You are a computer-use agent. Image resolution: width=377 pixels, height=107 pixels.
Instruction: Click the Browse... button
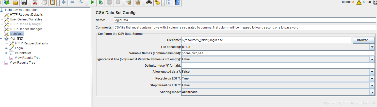363,40
